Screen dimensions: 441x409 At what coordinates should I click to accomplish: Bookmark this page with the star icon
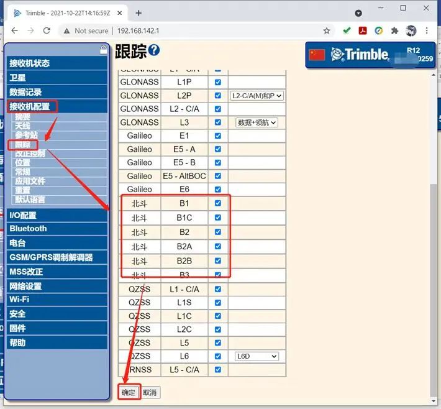click(327, 30)
